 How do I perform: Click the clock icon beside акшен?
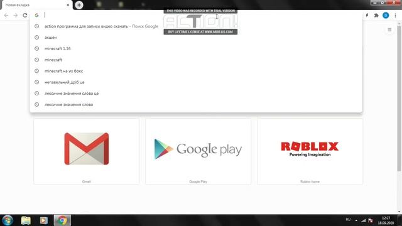coord(36,38)
